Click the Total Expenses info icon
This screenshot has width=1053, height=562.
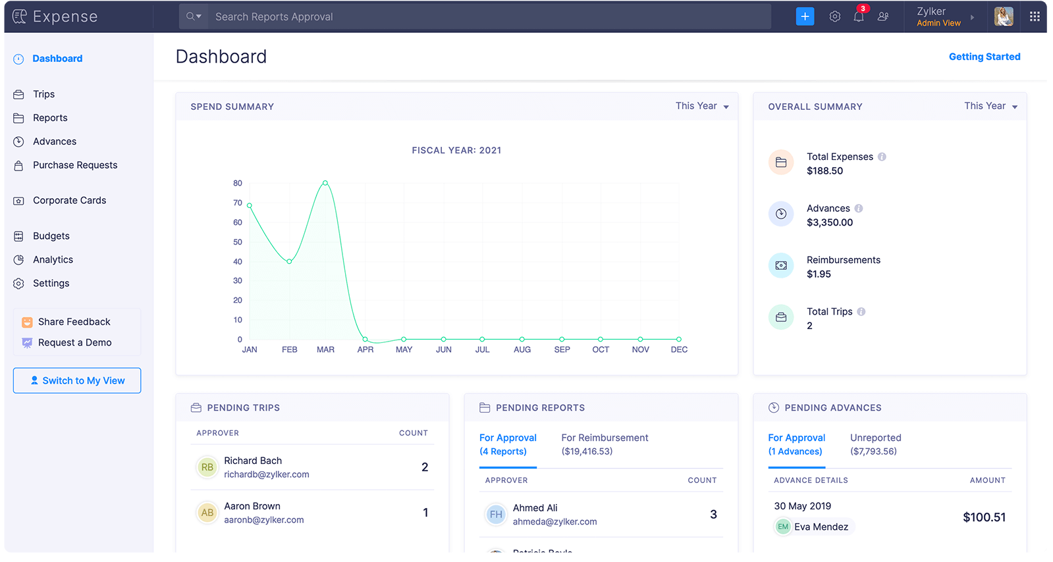pos(882,157)
